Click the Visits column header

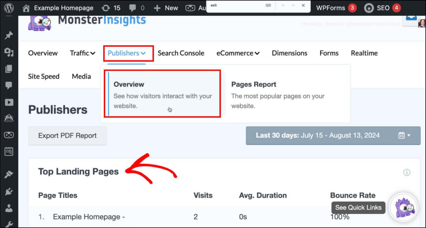pos(203,196)
